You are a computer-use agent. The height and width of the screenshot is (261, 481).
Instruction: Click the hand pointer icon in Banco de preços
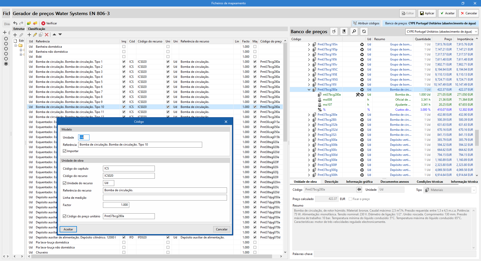(334, 31)
